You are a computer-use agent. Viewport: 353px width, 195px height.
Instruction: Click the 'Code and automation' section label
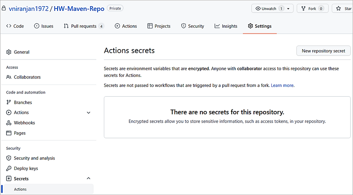(25, 93)
